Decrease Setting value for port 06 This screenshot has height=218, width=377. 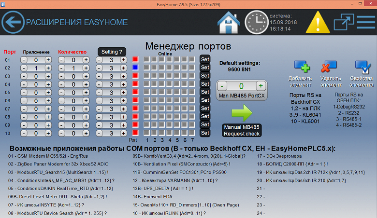point(99,101)
